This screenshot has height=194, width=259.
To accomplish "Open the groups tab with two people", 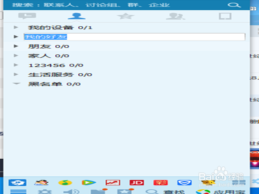I will pos(175,16).
